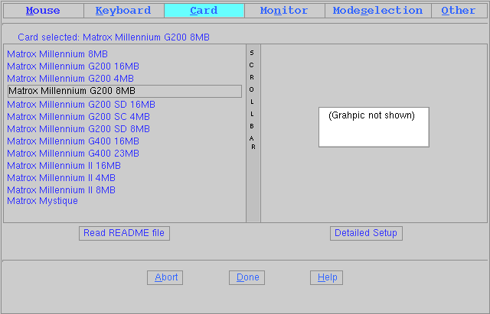Select Matrox Millennium G400 23MB entry

coord(73,154)
